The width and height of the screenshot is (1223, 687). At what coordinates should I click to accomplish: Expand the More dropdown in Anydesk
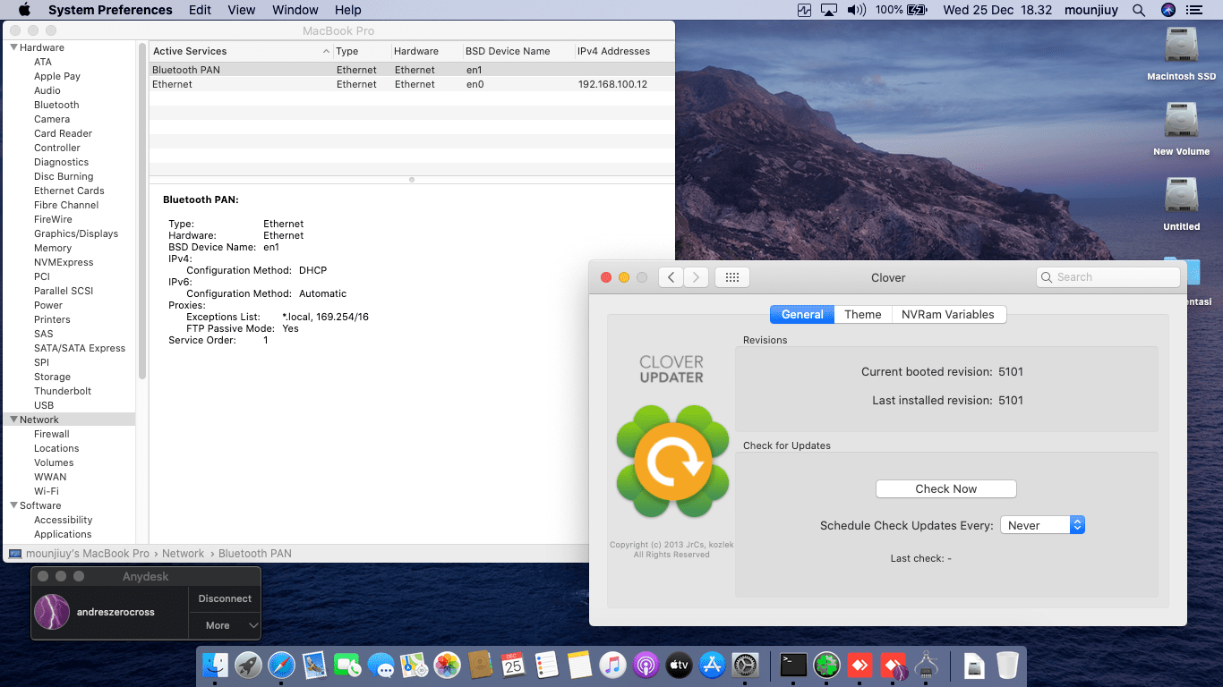pyautogui.click(x=225, y=625)
